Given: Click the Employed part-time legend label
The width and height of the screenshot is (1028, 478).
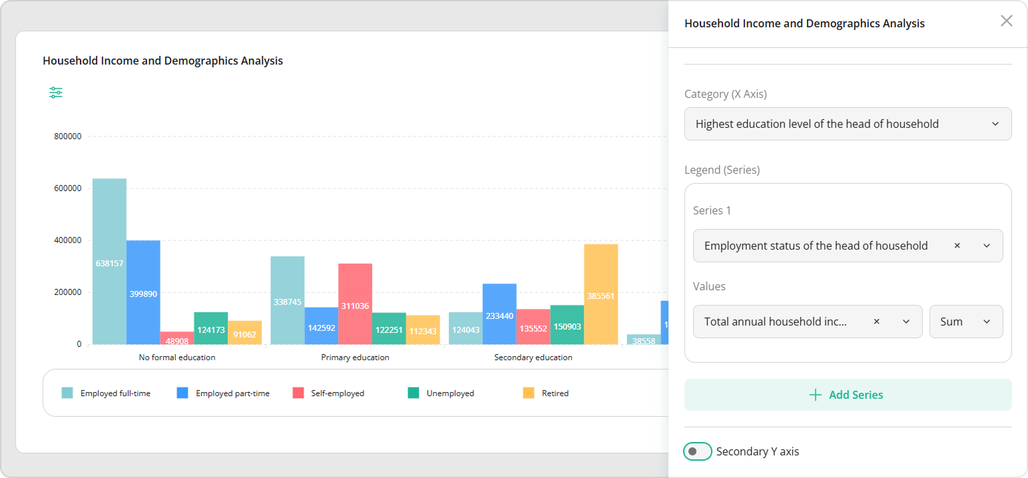Looking at the screenshot, I should (x=232, y=393).
